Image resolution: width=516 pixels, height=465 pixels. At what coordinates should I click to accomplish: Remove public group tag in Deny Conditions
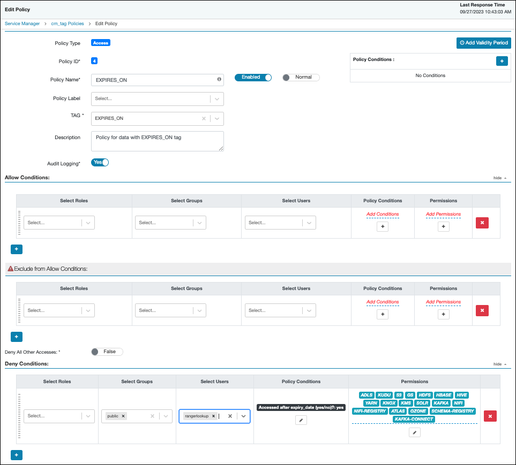tap(123, 416)
